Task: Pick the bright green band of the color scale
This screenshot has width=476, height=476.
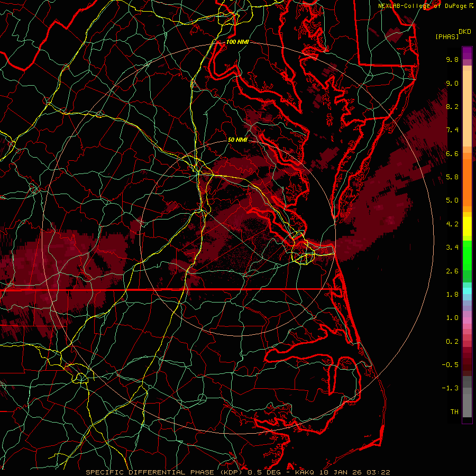Action: (467, 255)
